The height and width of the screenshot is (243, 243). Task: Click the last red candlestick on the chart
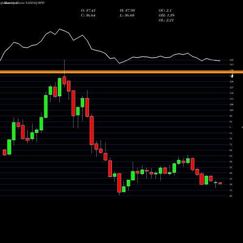click(220, 183)
